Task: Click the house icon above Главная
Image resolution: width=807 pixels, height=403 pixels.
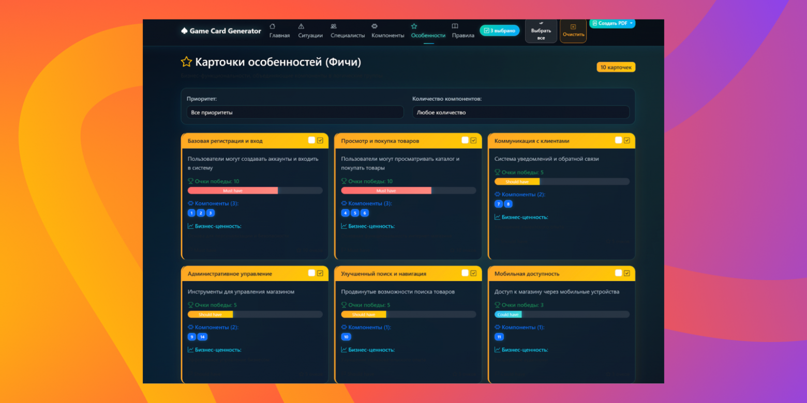Action: 272,26
